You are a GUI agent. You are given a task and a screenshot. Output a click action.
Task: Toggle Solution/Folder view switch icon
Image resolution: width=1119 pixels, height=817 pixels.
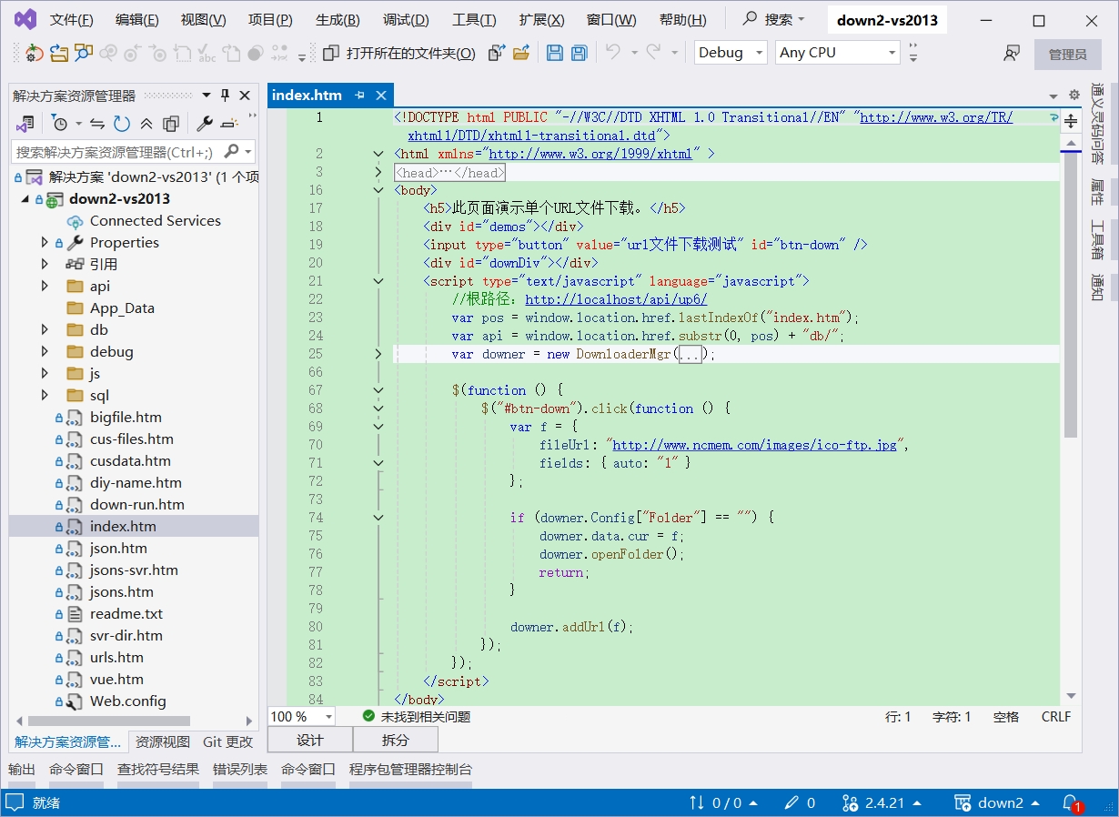tap(25, 124)
